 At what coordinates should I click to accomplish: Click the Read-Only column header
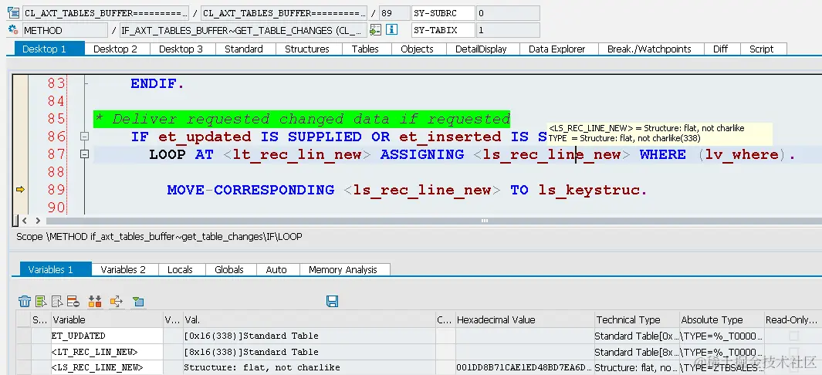793,319
